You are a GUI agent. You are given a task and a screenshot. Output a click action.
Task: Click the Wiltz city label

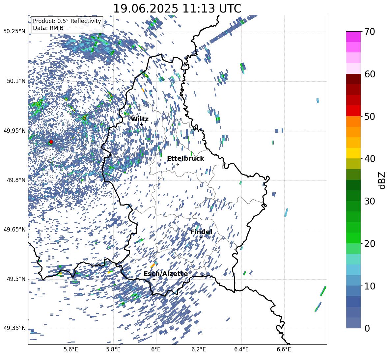(x=140, y=119)
